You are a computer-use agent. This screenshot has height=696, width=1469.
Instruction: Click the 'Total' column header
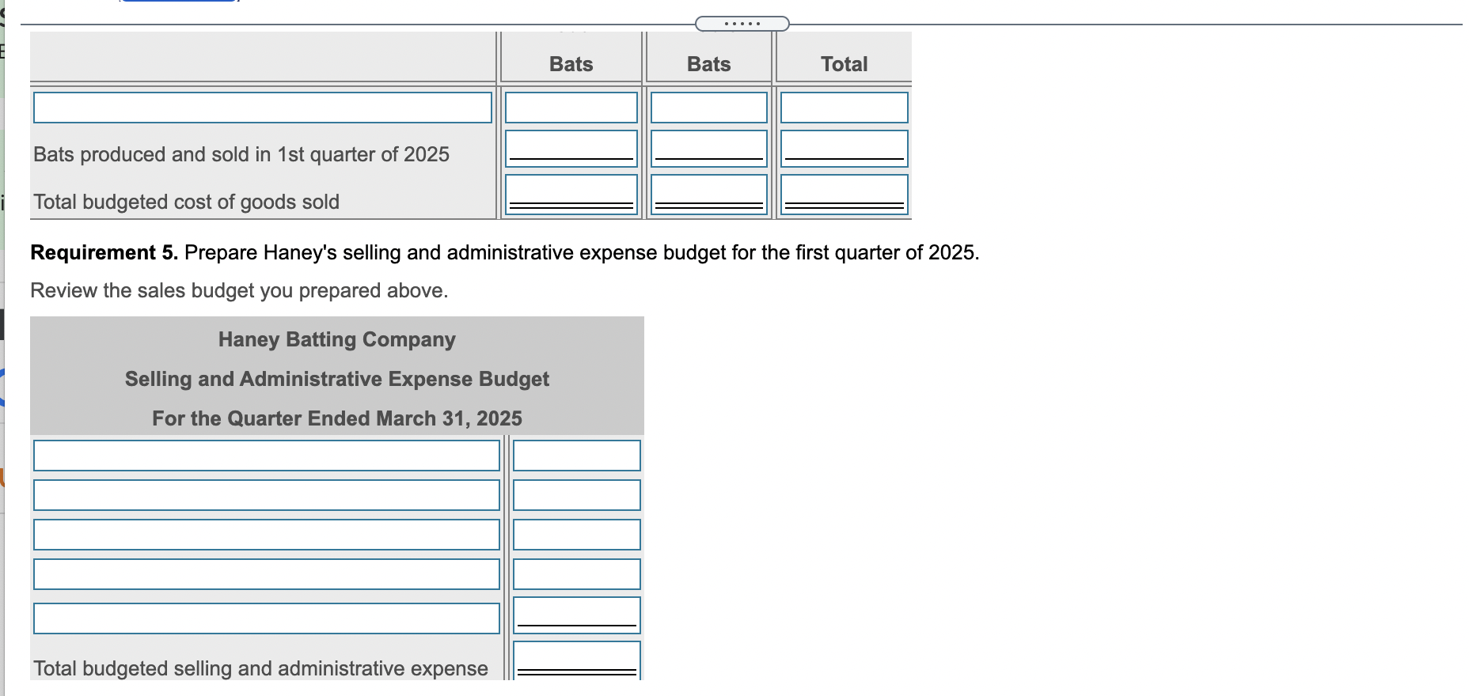[845, 64]
